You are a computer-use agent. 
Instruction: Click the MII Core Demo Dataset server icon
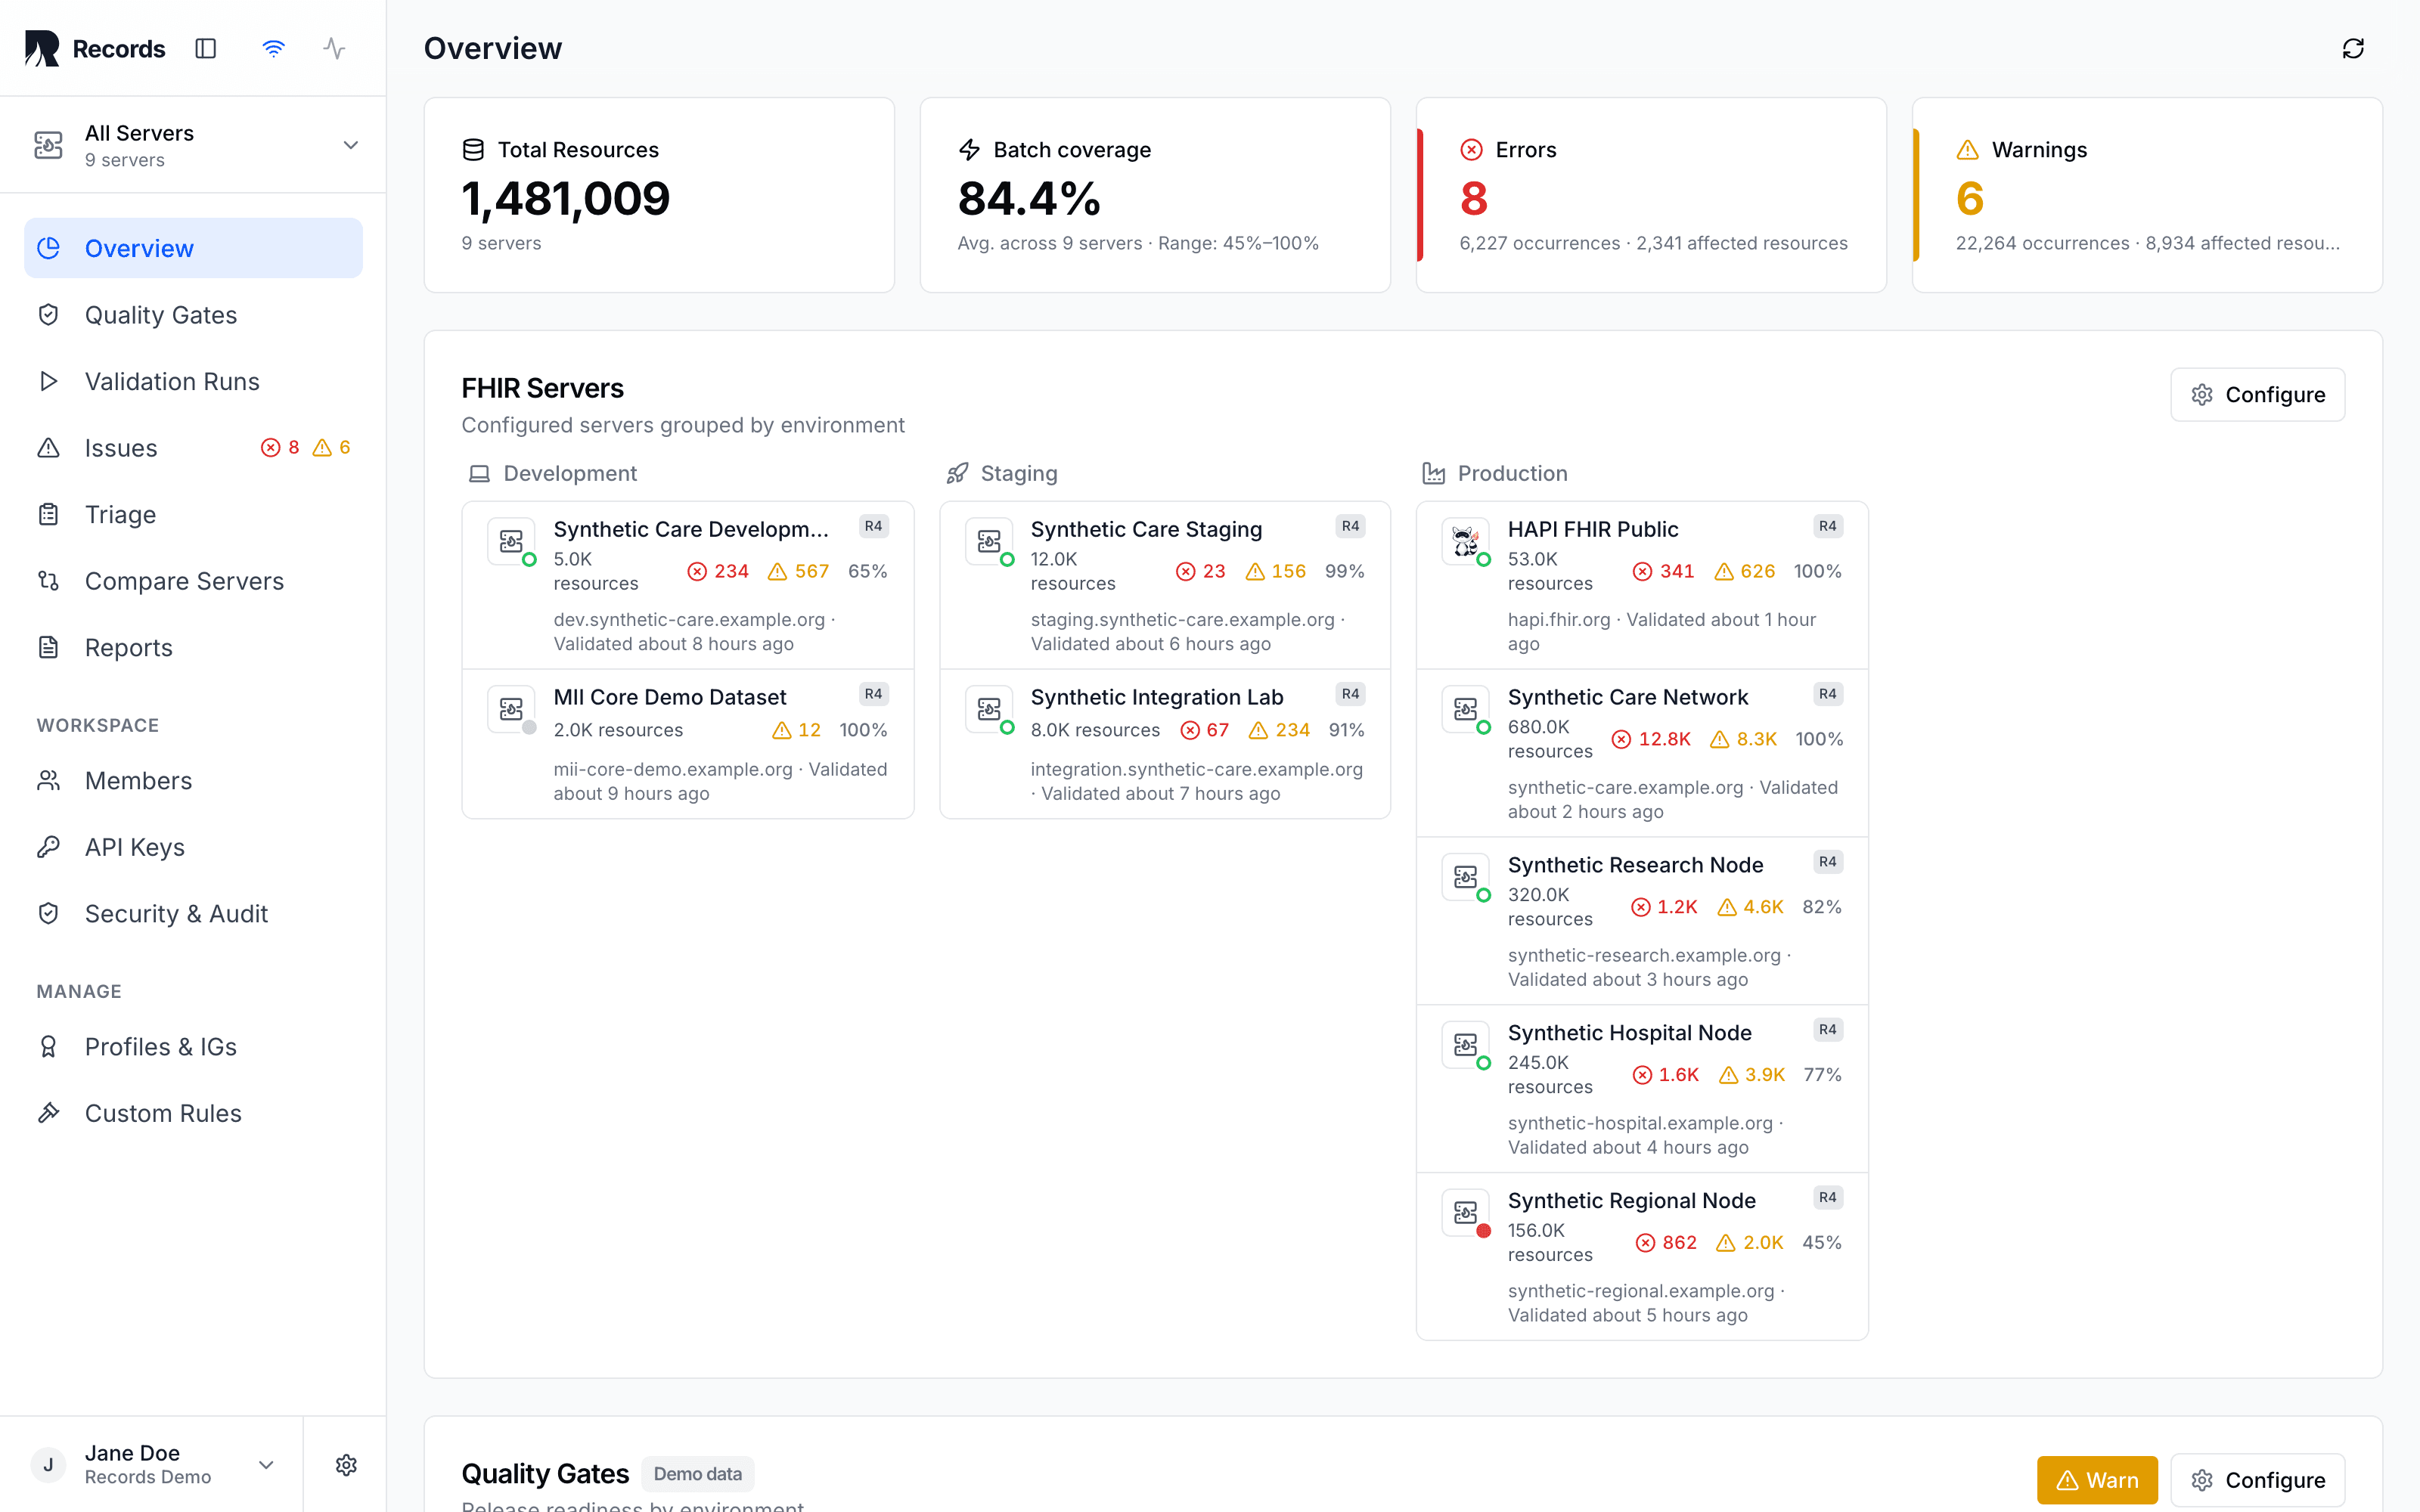pyautogui.click(x=511, y=709)
